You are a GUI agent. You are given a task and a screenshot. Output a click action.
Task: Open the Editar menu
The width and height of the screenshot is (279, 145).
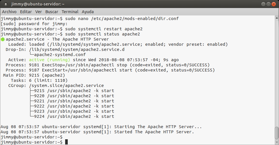coord(26,12)
